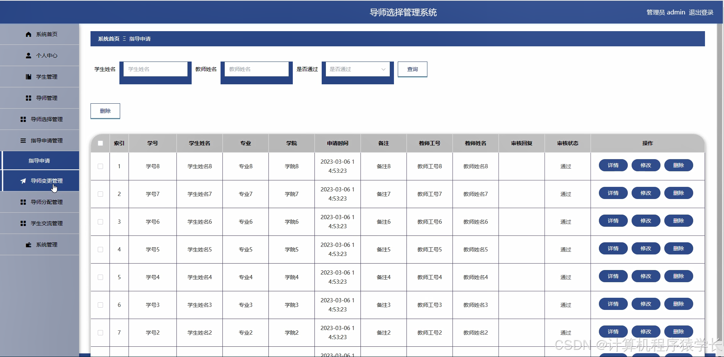Click 详情 for 学生姓名7 row
The height and width of the screenshot is (357, 724).
(x=613, y=193)
